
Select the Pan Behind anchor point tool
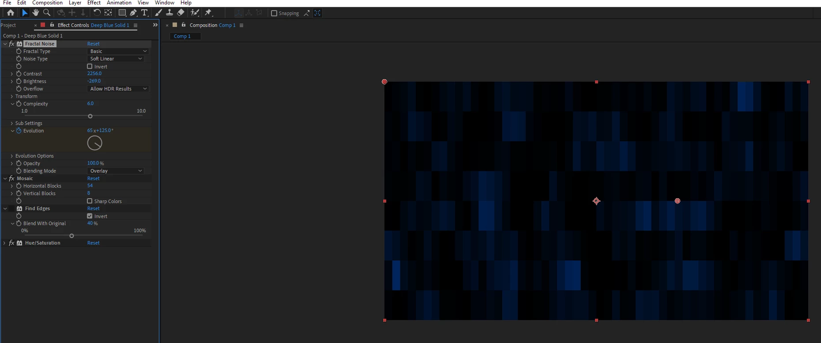(108, 13)
